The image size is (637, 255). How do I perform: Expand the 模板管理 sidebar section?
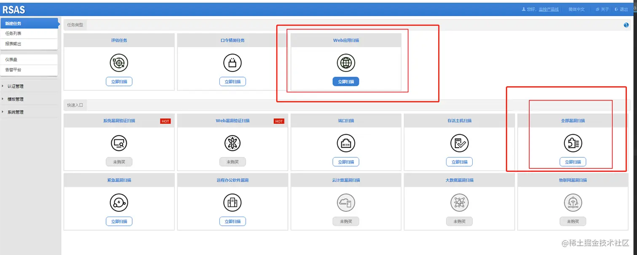(x=29, y=99)
